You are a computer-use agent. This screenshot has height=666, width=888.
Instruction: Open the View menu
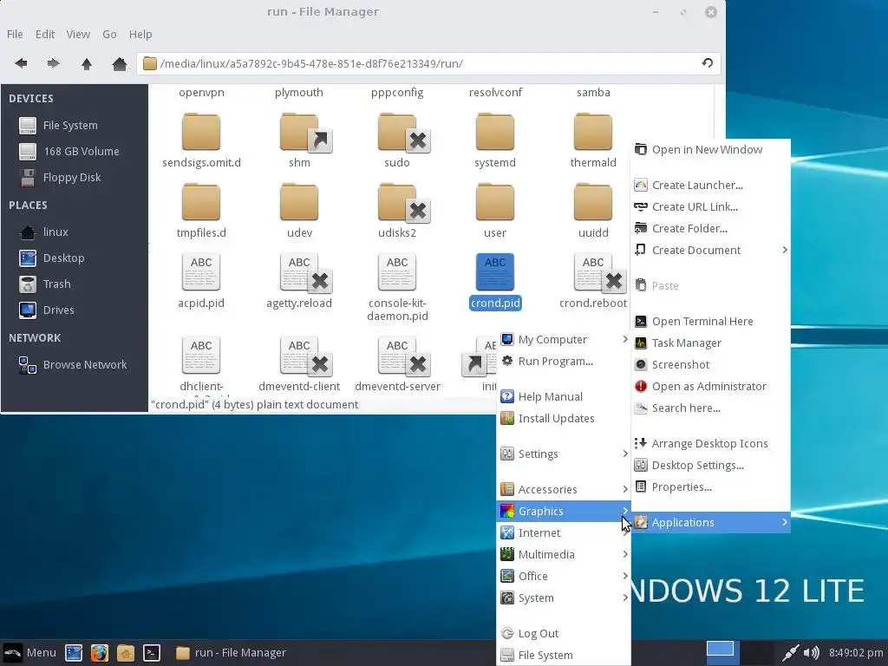tap(78, 34)
